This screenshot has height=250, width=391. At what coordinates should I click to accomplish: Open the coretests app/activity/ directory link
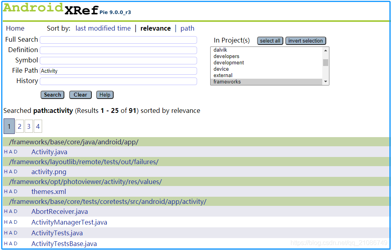coord(108,202)
